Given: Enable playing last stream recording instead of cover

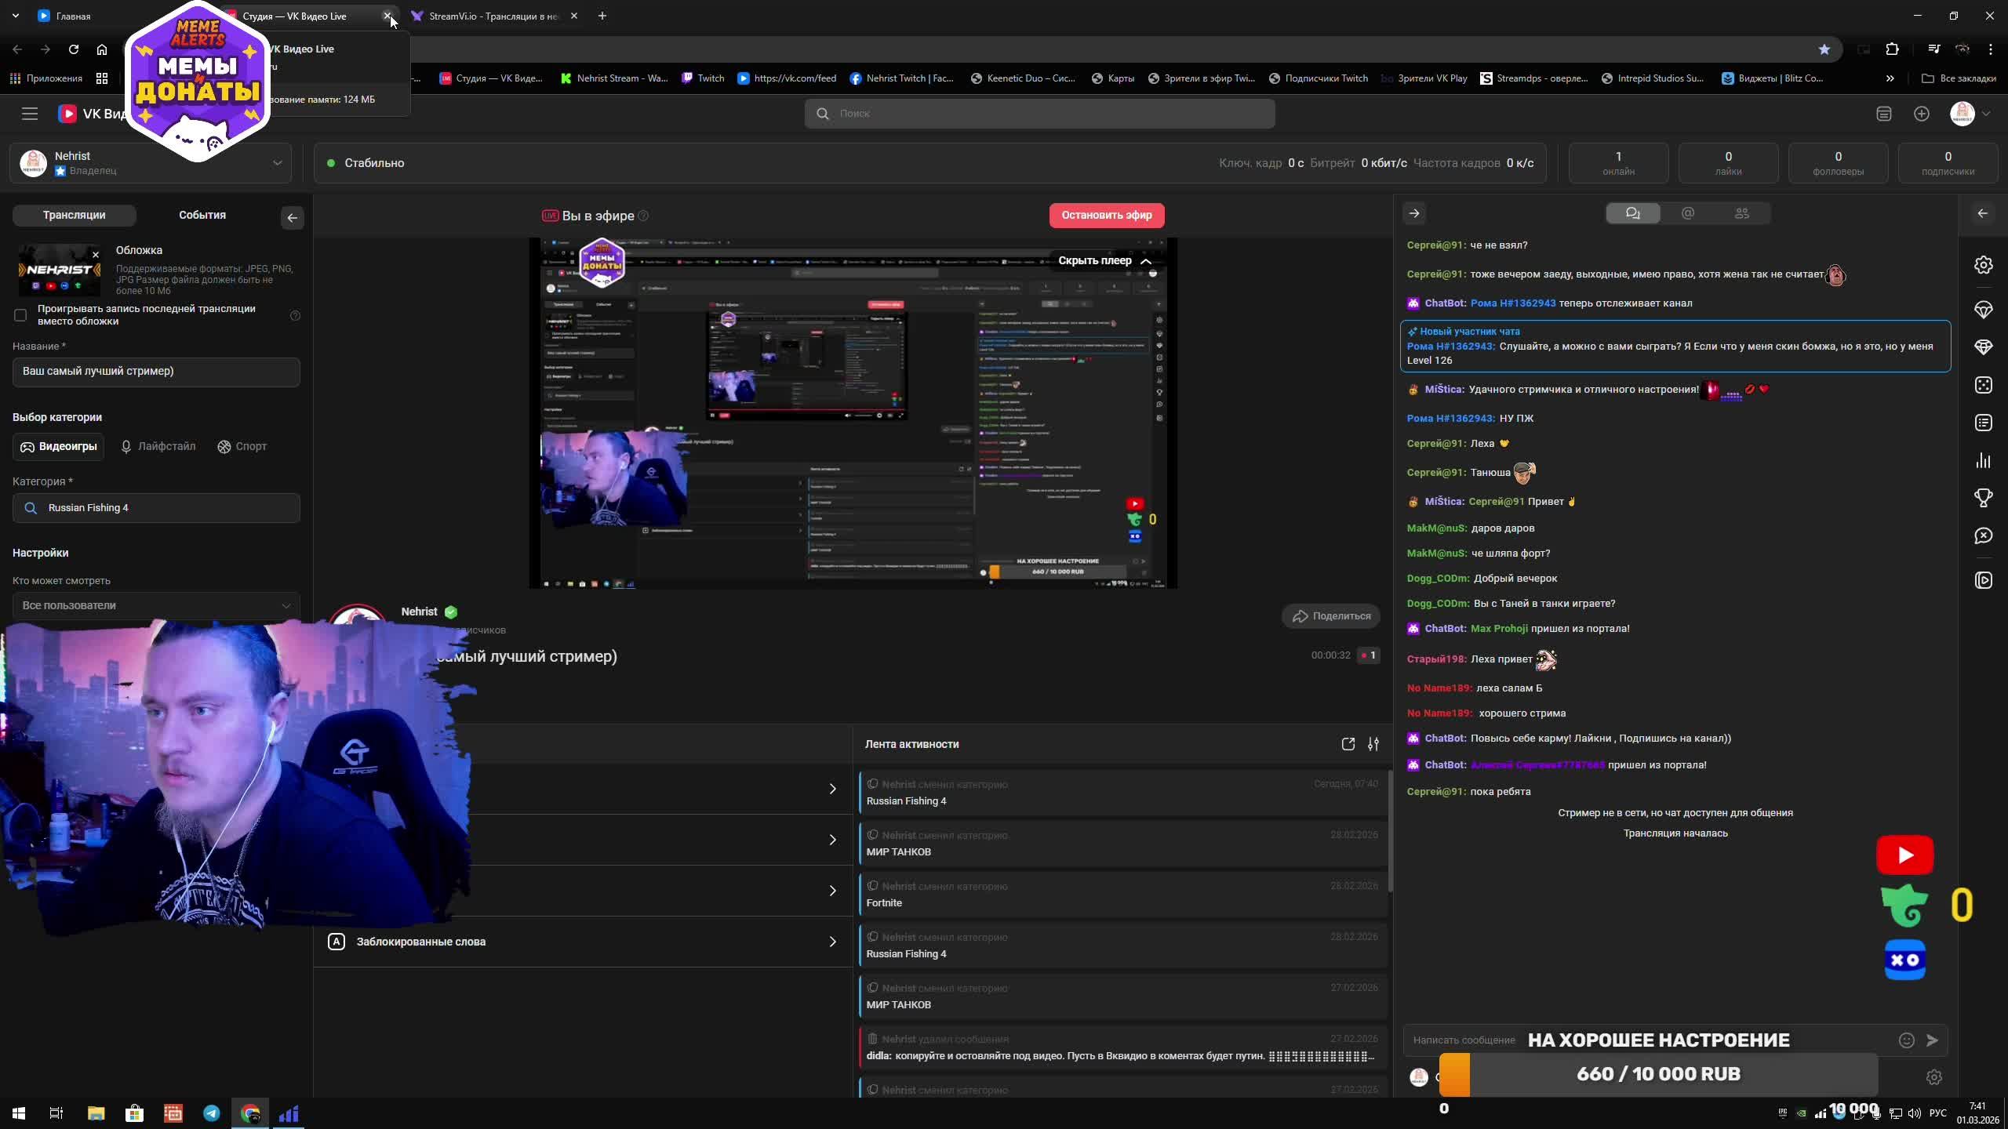Looking at the screenshot, I should click(20, 315).
